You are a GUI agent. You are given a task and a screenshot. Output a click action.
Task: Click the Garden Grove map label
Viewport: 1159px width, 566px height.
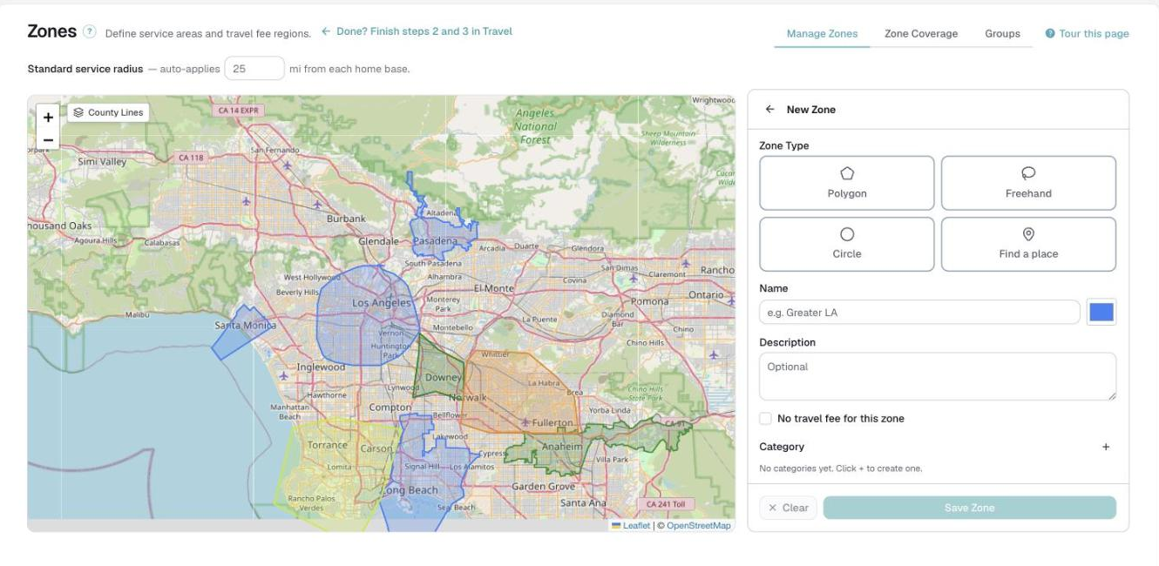coord(543,487)
